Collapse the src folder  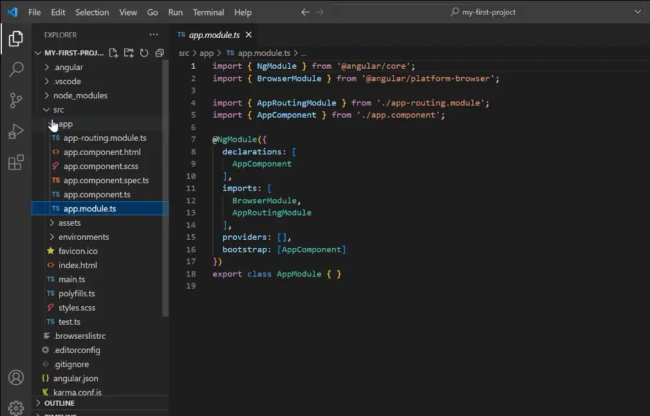coord(58,109)
